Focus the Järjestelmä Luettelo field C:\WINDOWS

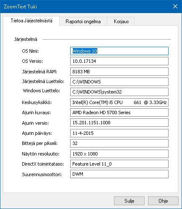click(119, 82)
